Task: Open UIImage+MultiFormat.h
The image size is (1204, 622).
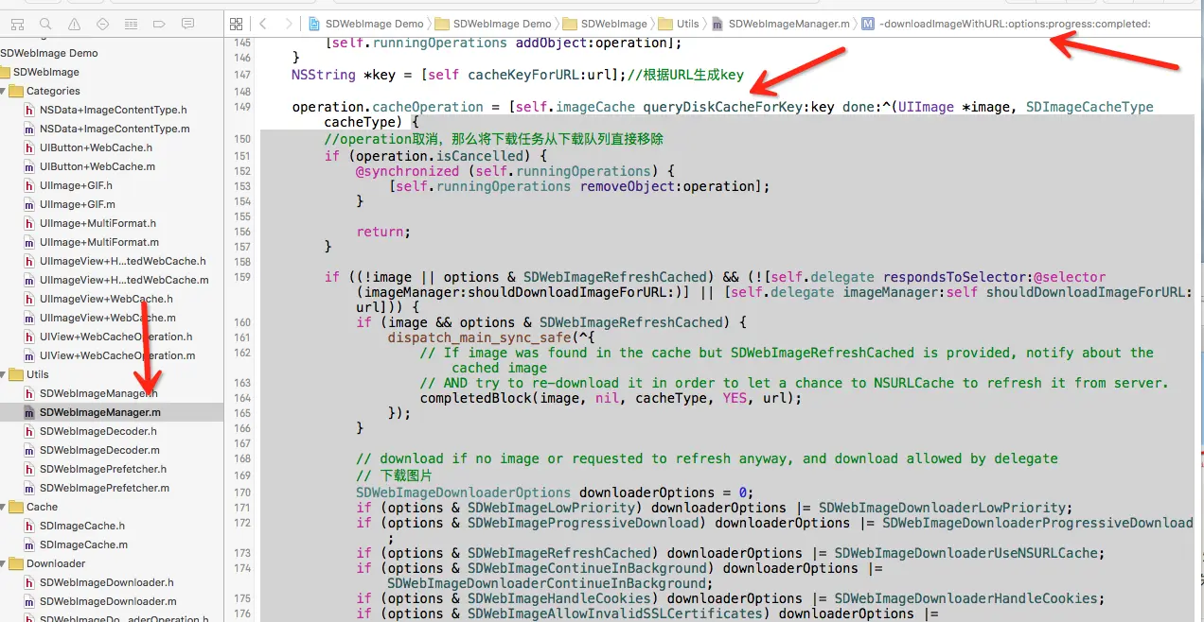Action: pyautogui.click(x=97, y=223)
